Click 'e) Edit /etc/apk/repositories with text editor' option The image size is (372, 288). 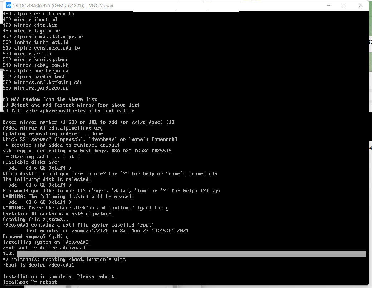(x=68, y=111)
